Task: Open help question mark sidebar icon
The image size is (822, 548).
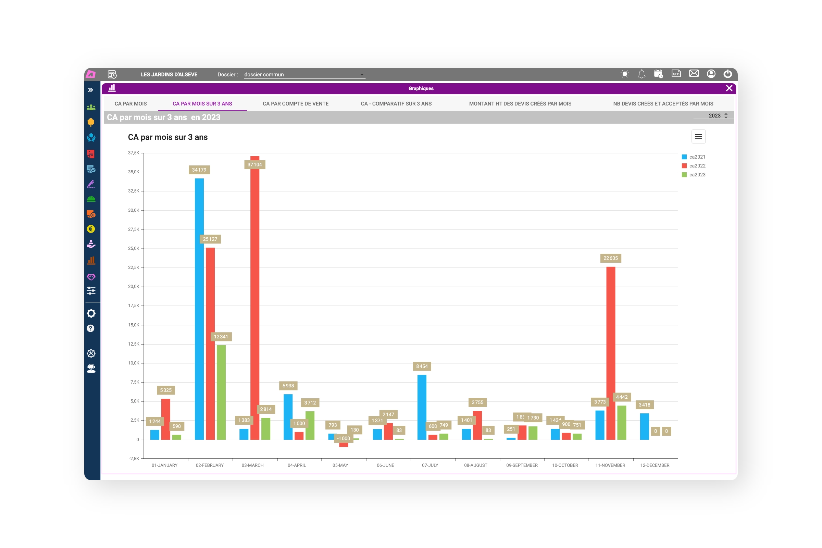Action: [x=90, y=328]
